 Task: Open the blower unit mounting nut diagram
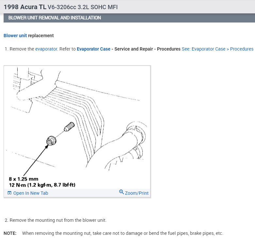77,127
